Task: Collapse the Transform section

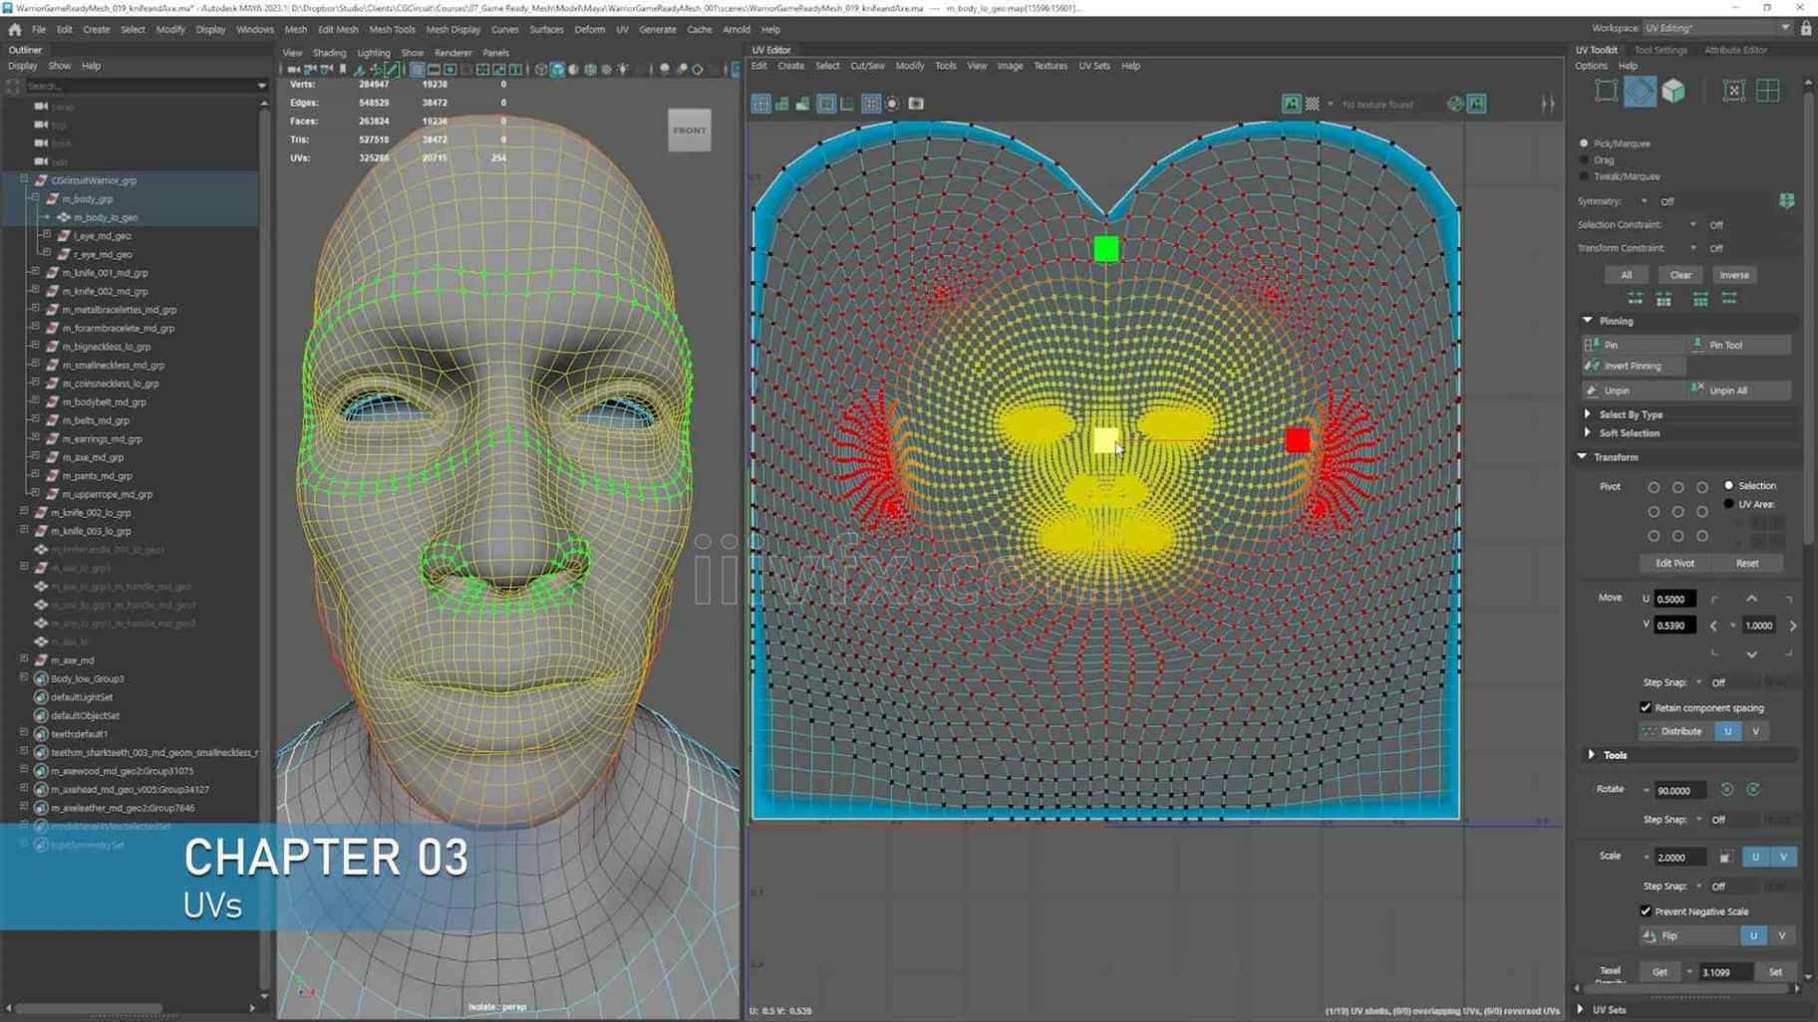Action: [x=1583, y=457]
